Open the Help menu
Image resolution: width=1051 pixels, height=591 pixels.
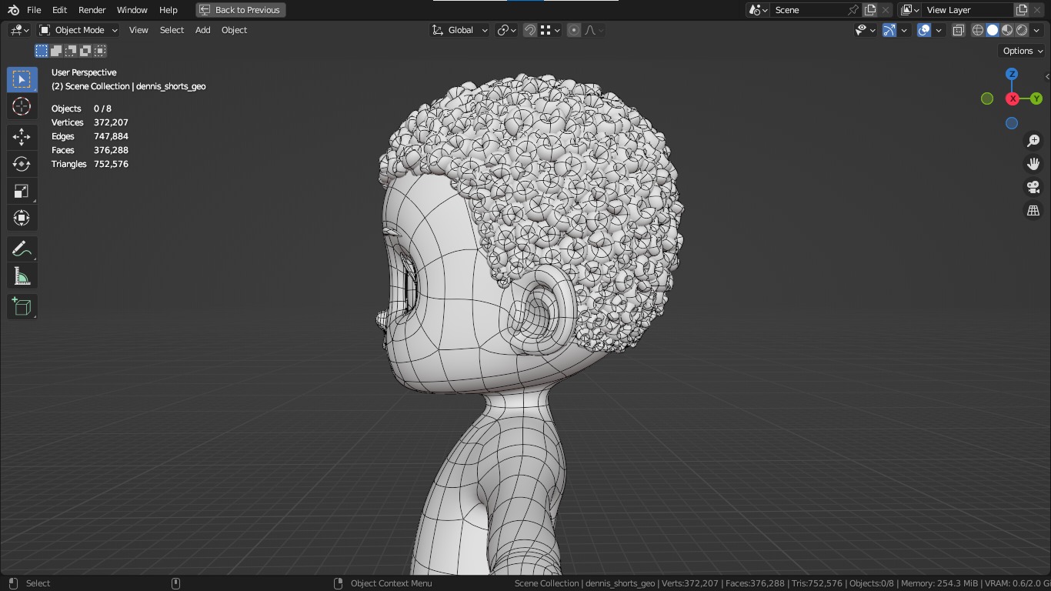[x=168, y=10]
